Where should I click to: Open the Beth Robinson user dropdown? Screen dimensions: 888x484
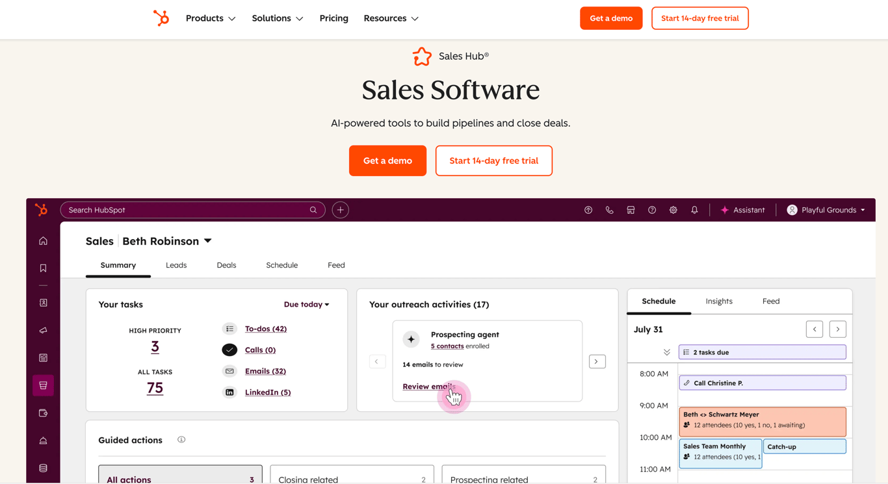[167, 241]
